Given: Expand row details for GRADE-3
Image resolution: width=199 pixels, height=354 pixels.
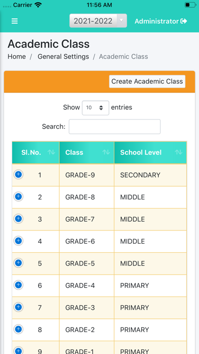Looking at the screenshot, I should coord(18,307).
